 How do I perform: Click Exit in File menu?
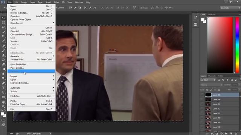[x=31, y=109]
